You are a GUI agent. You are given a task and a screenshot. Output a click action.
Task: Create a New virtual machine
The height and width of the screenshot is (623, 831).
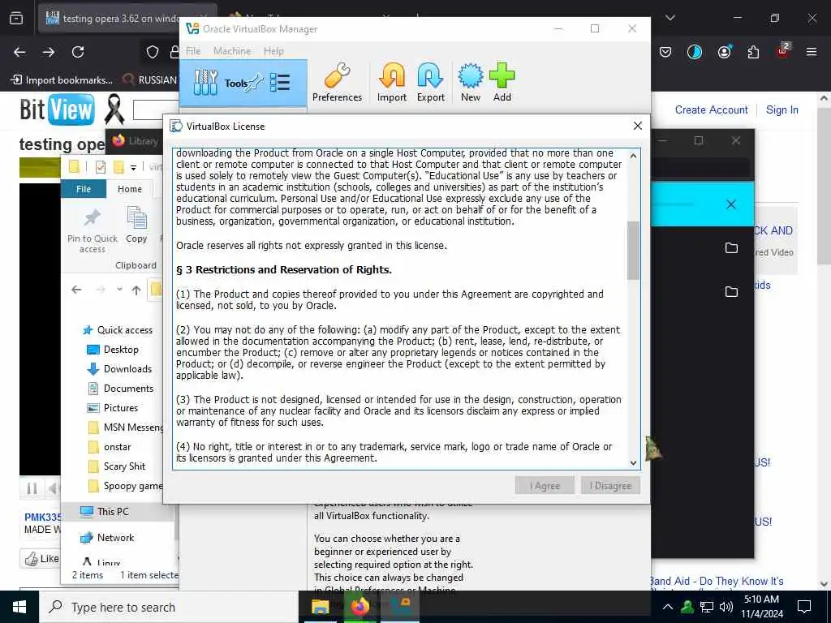tap(470, 82)
